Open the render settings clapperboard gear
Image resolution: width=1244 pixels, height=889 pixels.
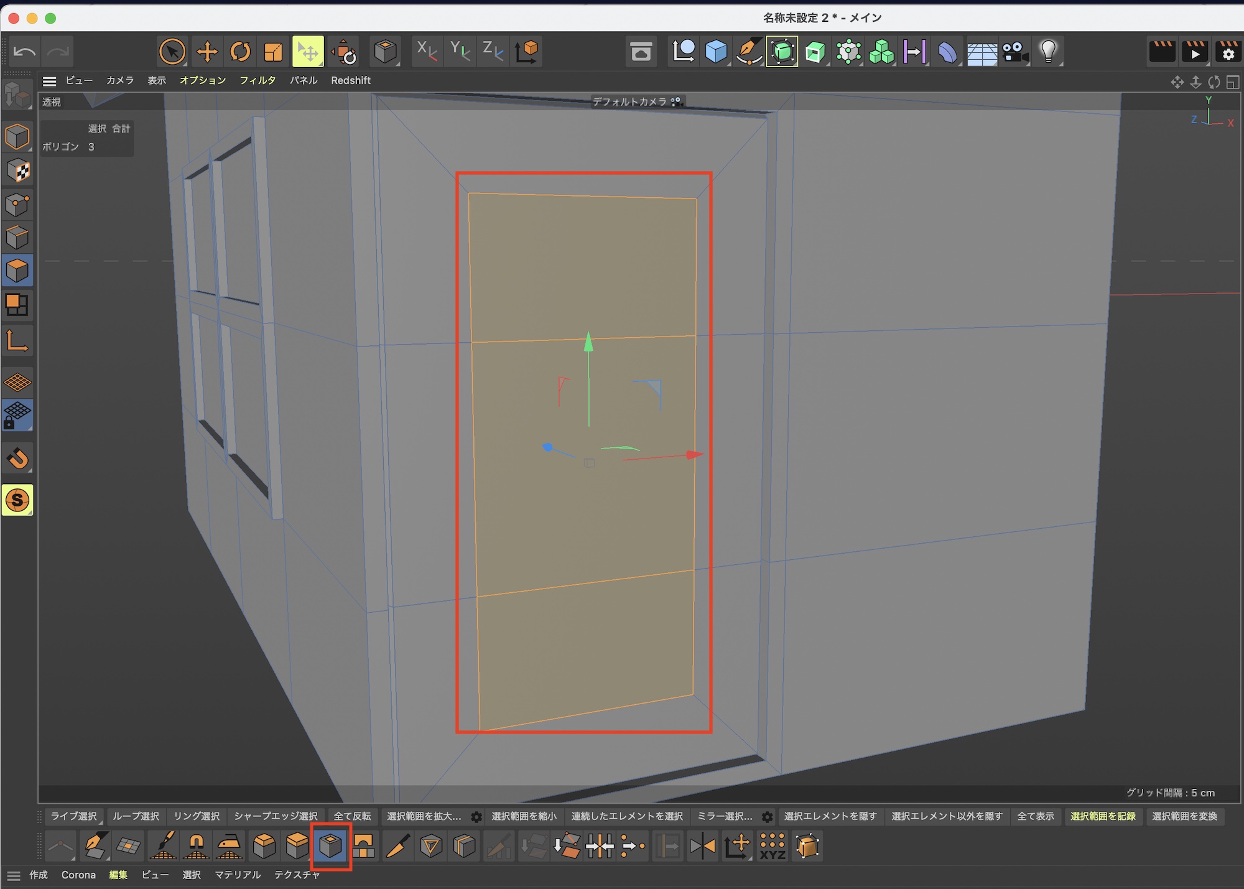(x=1228, y=52)
